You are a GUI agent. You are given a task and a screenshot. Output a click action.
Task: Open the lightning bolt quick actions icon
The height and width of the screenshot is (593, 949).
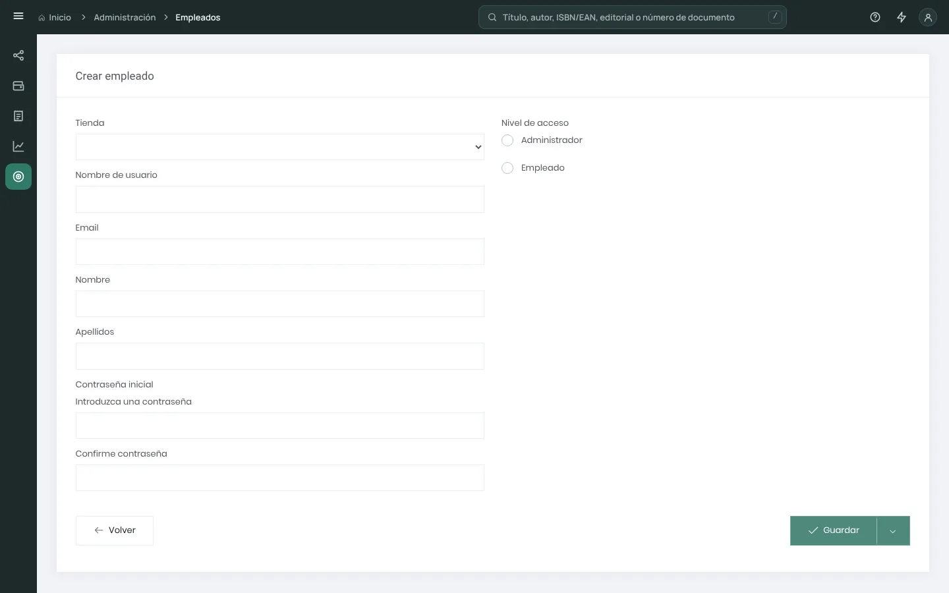click(902, 17)
